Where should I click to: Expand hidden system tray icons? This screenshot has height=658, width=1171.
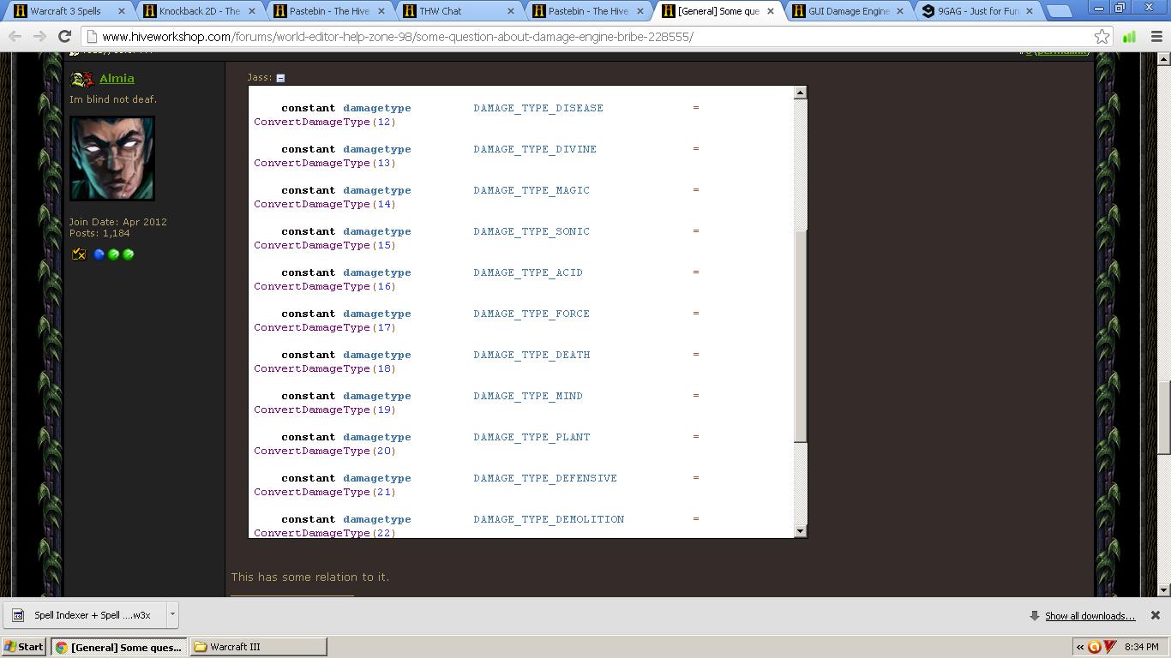(x=1079, y=647)
